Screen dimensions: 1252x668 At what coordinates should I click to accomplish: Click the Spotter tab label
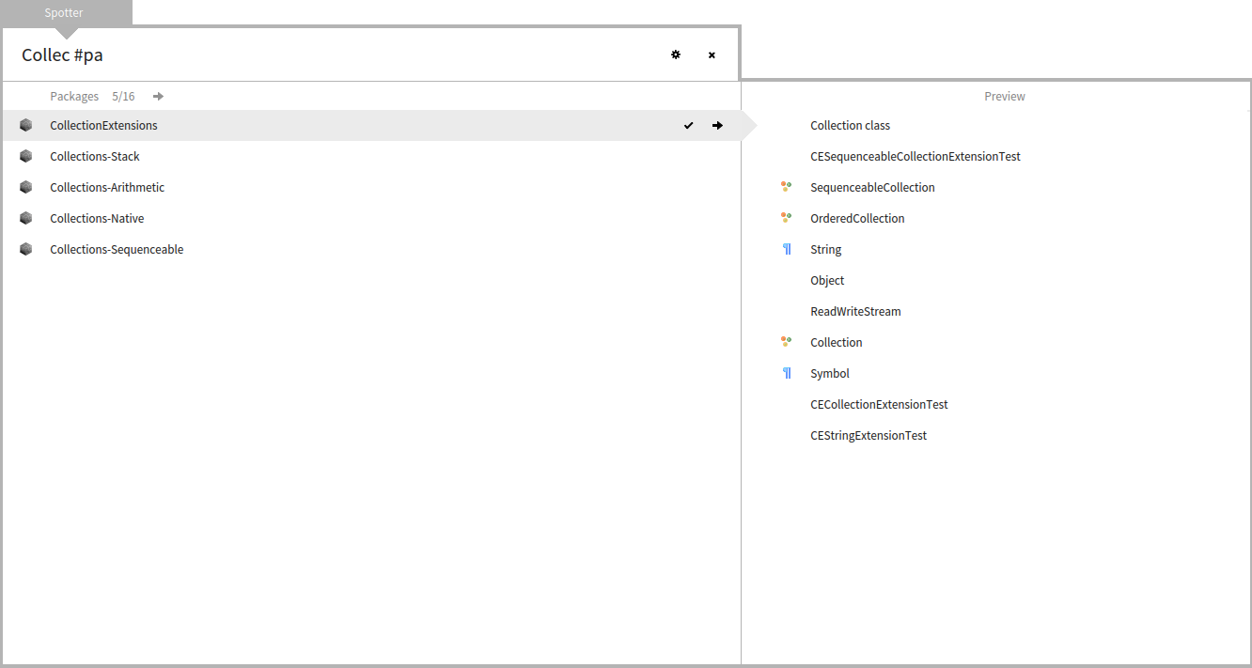(x=64, y=13)
